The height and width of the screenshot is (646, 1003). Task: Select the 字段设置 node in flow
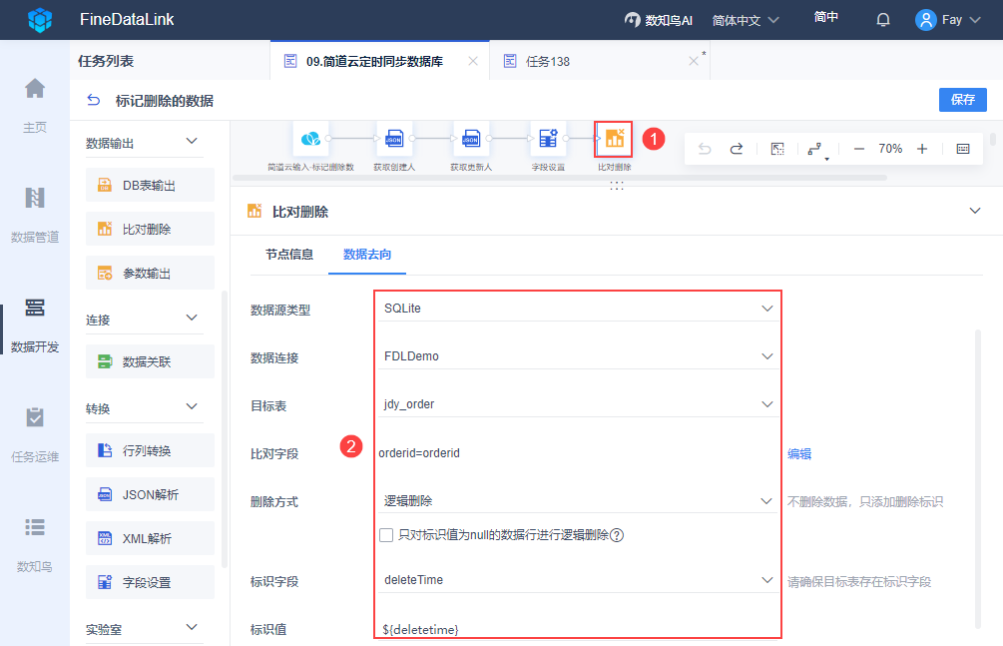[x=548, y=139]
